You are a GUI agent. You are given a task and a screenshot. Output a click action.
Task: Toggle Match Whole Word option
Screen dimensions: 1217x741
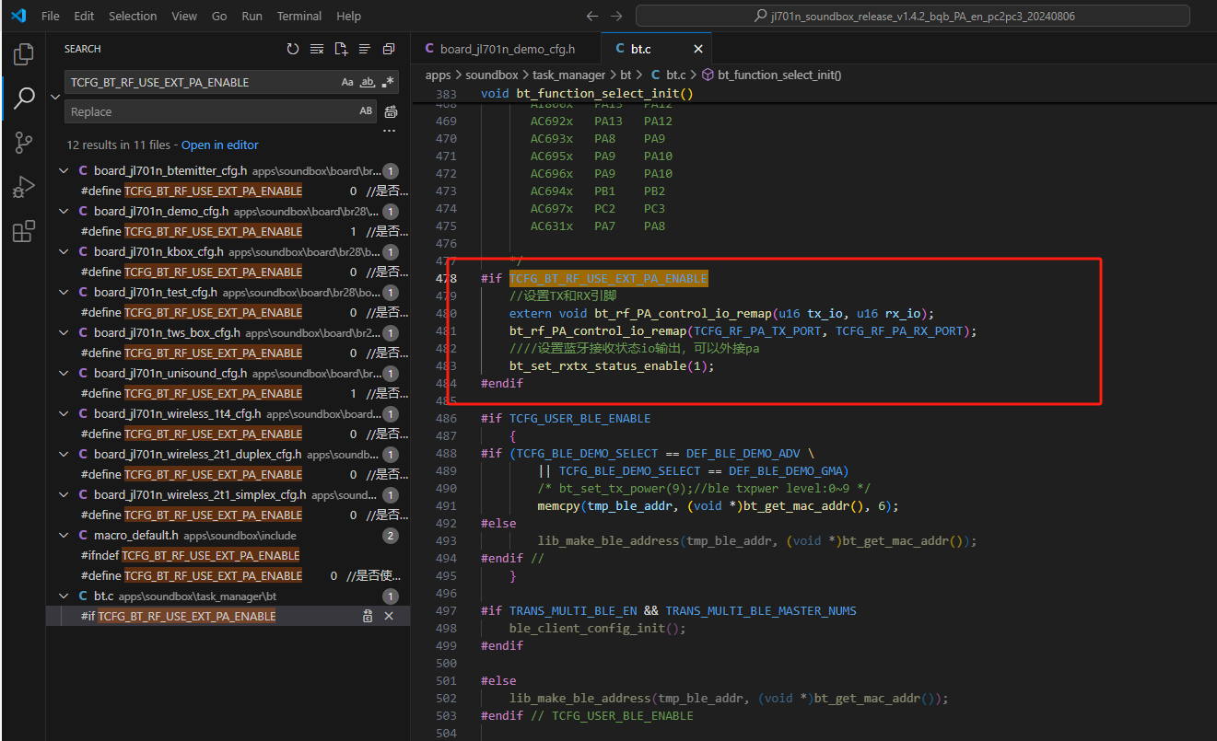[x=368, y=82]
